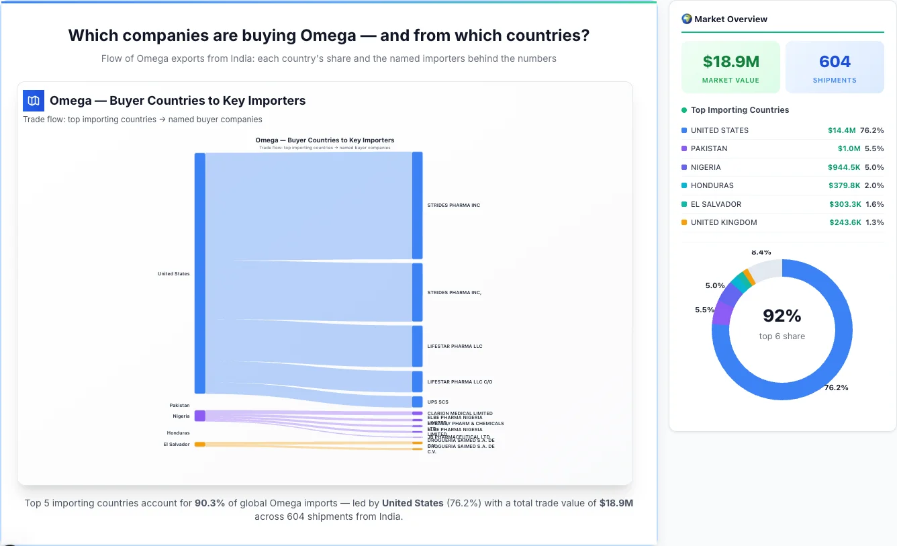Open the $18.9M Market Value card
The width and height of the screenshot is (897, 546).
730,66
